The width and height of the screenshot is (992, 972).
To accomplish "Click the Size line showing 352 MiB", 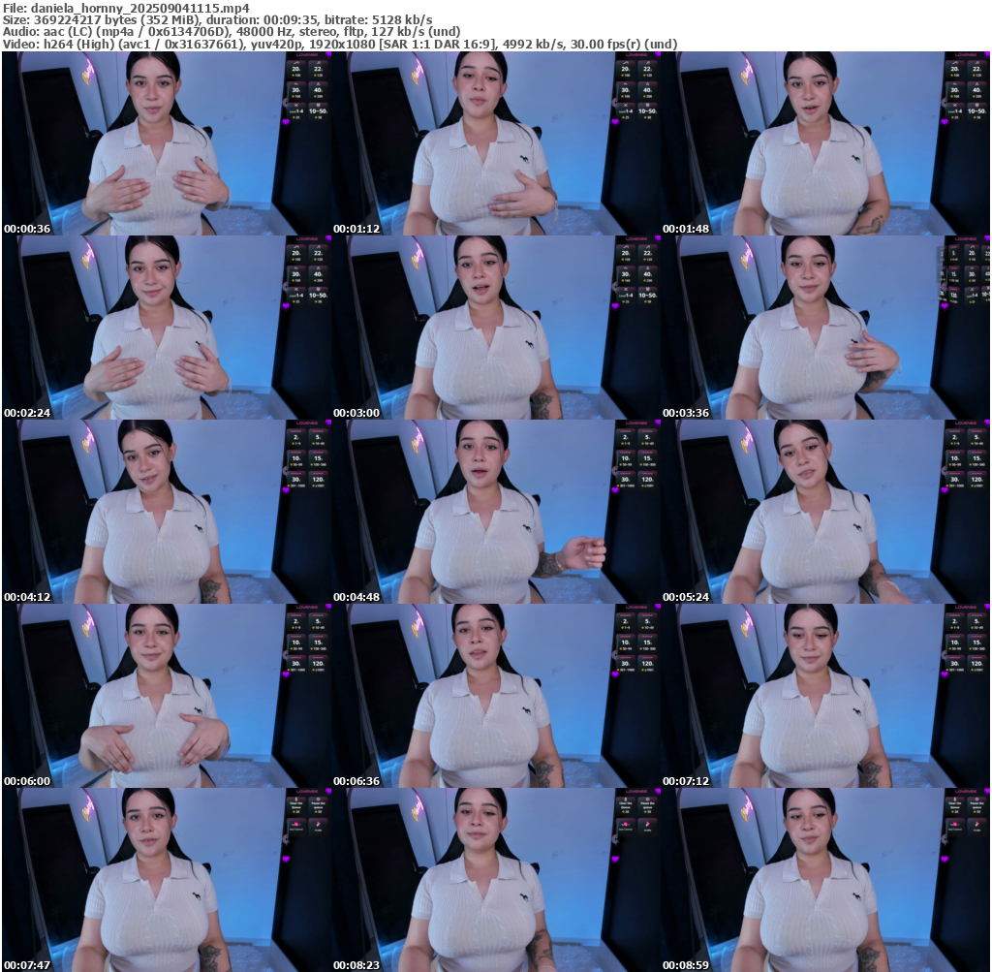I will click(x=218, y=20).
